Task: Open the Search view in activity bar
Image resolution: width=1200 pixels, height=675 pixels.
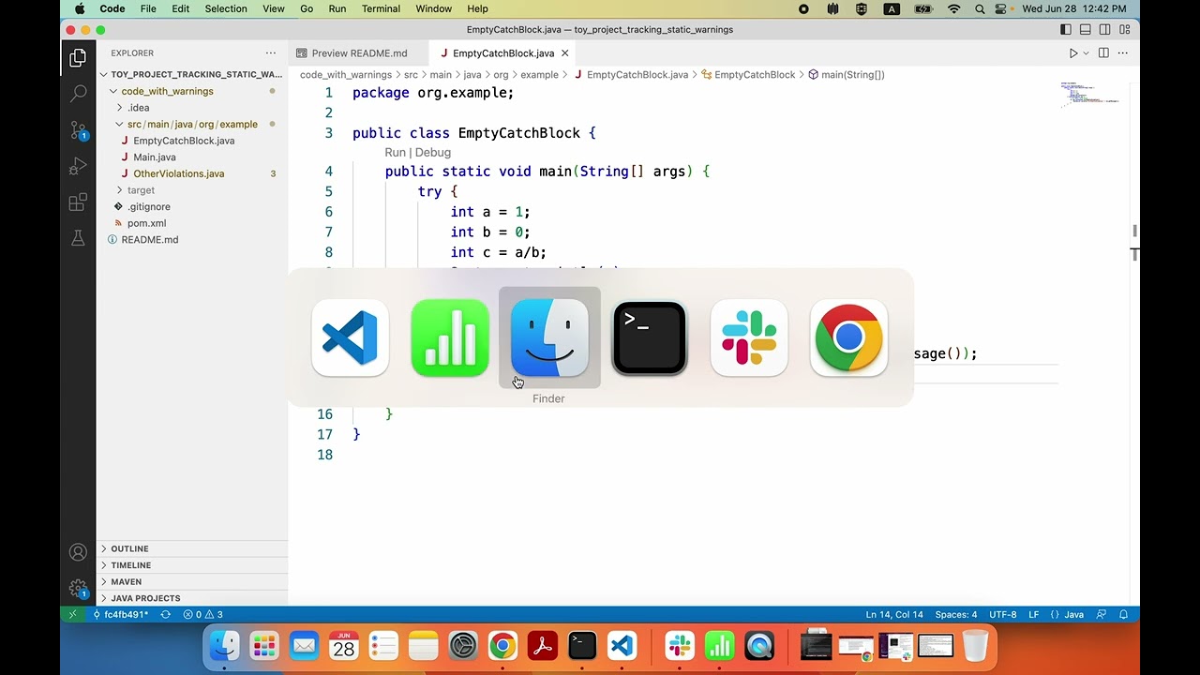Action: point(78,94)
